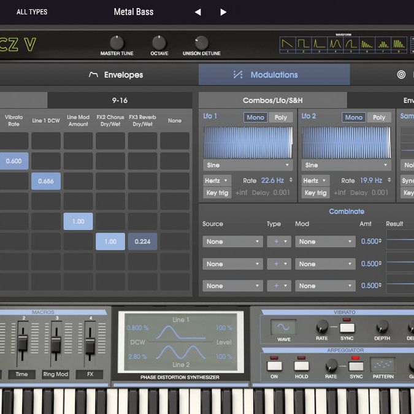Open the Arpeggiator pattern display

tap(383, 364)
